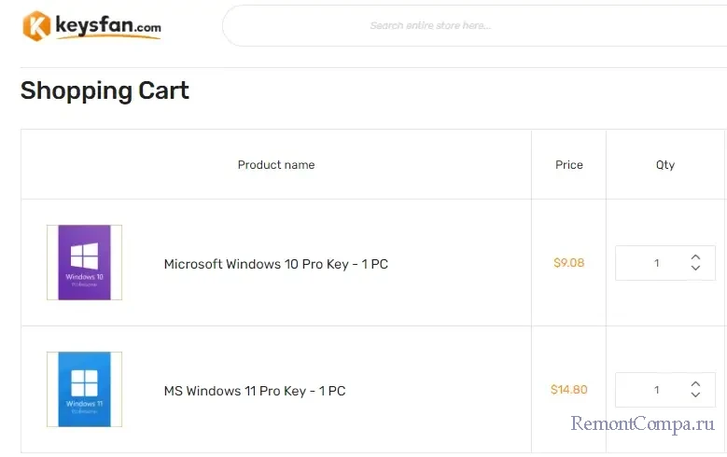The image size is (727, 457).
Task: Click the Shopping Cart heading
Action: pos(105,90)
